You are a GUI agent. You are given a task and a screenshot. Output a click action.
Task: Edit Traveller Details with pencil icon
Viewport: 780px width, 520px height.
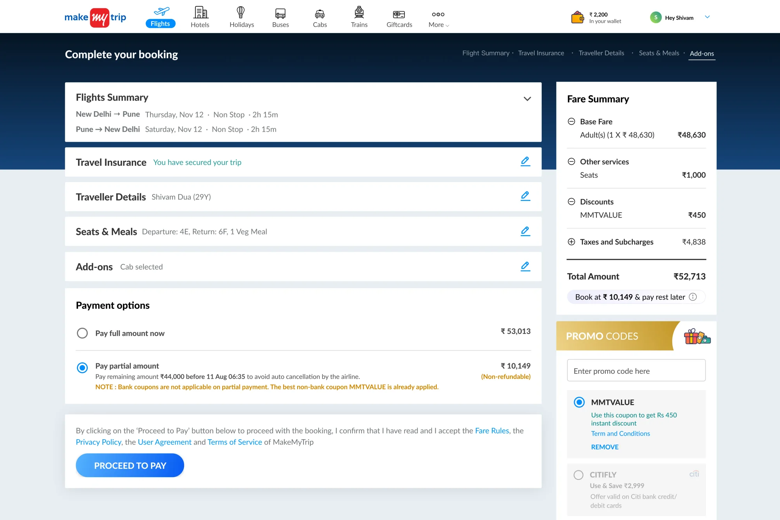tap(525, 196)
